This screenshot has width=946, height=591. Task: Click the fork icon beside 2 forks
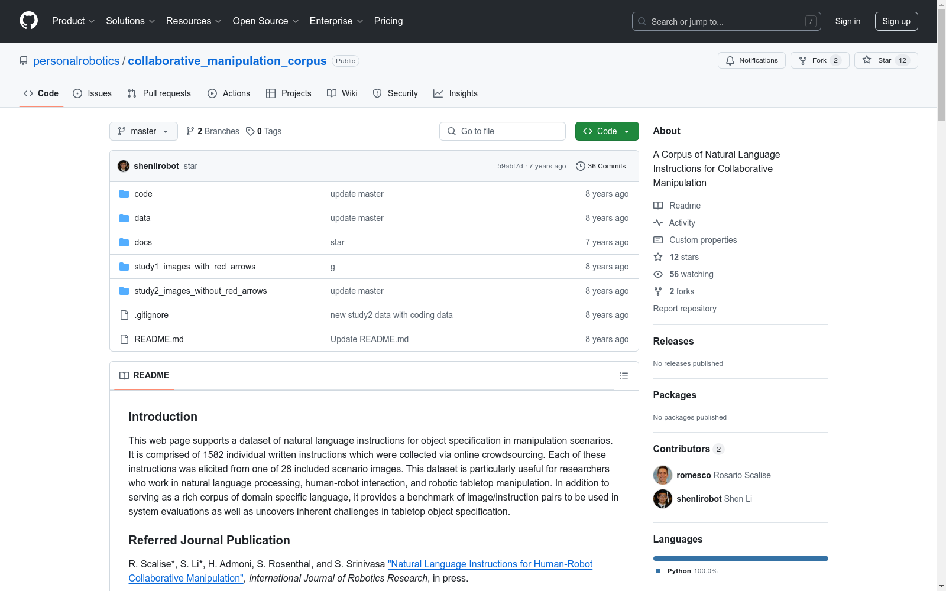pos(658,291)
